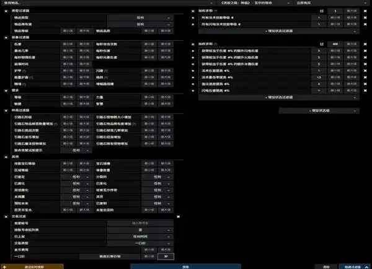Open add-stat-filter dropdown in first weighted group
This screenshot has width=372, height=269.
click(x=279, y=31)
